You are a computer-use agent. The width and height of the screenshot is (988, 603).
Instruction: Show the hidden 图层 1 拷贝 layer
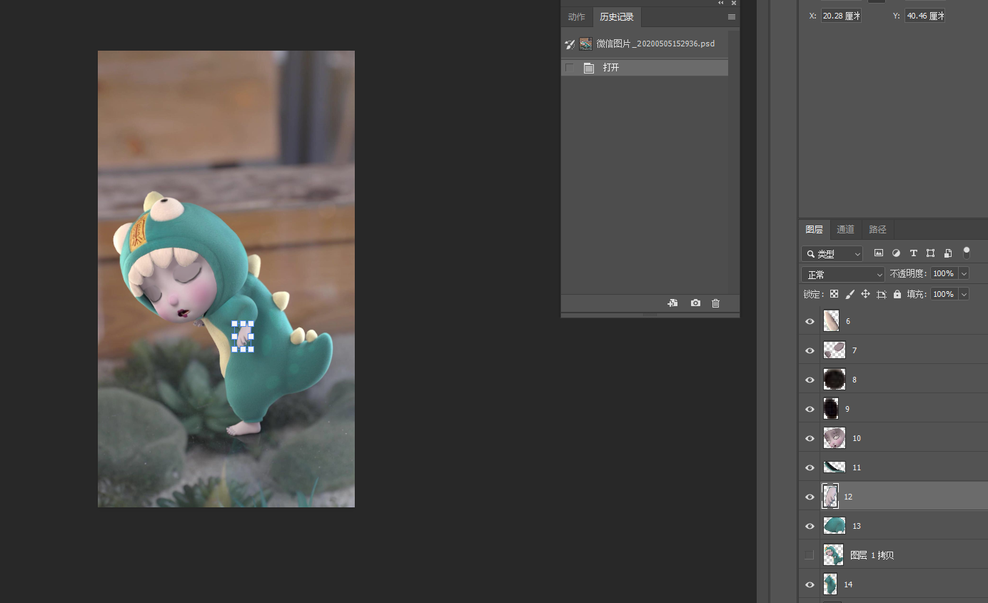(x=810, y=555)
